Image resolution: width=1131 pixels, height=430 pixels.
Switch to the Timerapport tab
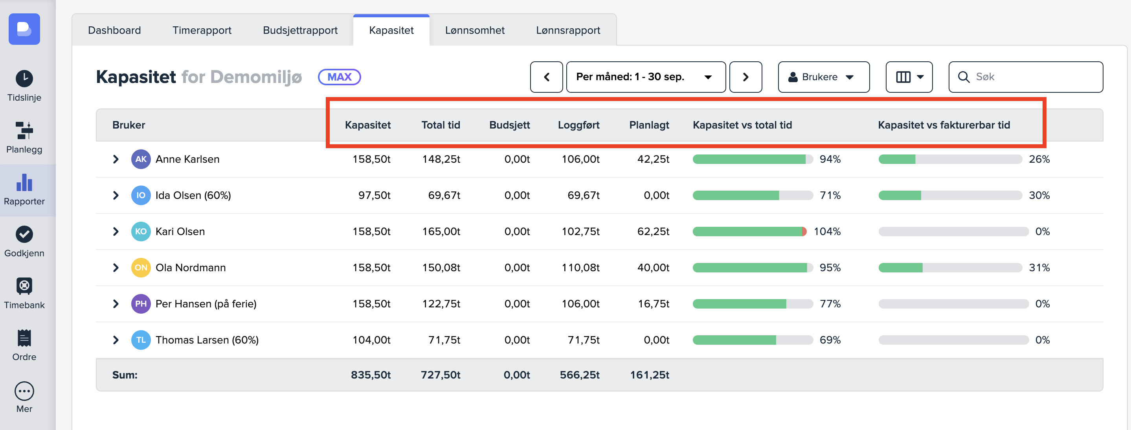(202, 30)
